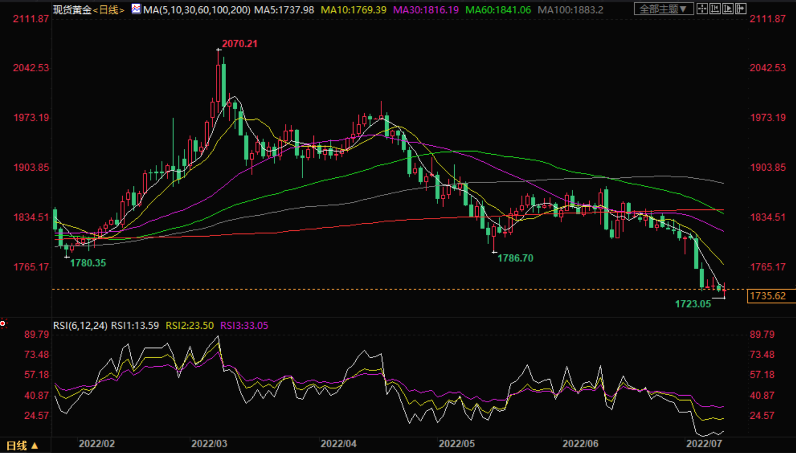Click the 1723.05 low price label
Image resolution: width=796 pixels, height=453 pixels.
tap(693, 304)
